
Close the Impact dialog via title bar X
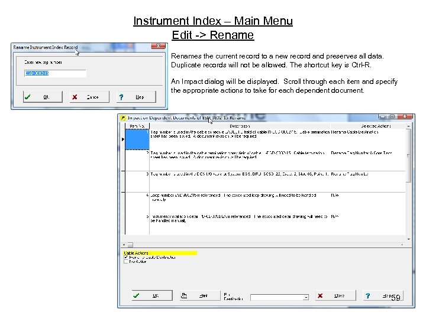(x=405, y=116)
